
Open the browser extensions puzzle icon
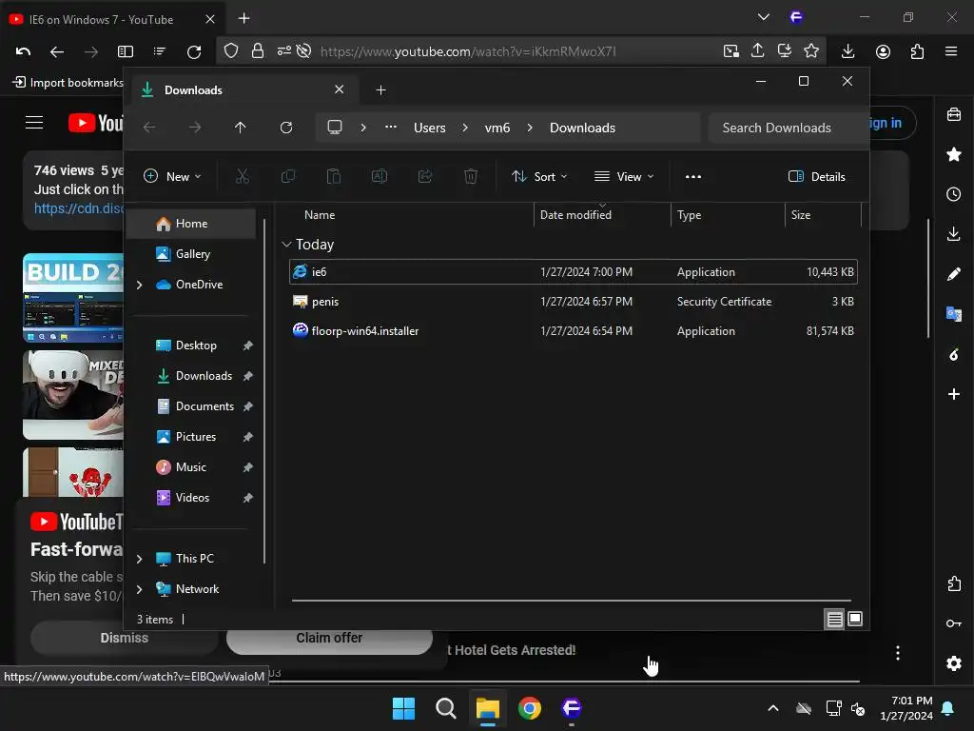point(918,51)
